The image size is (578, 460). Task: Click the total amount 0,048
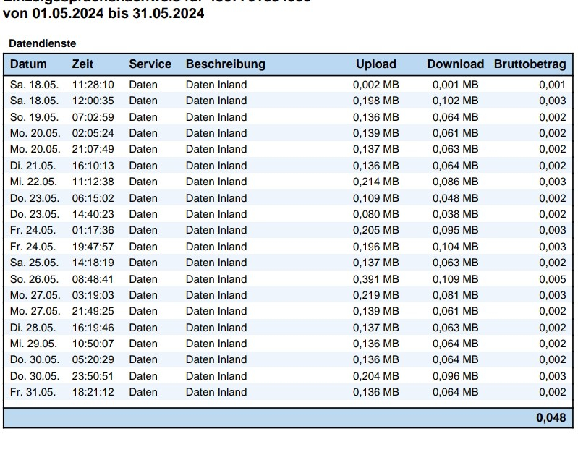pos(551,417)
